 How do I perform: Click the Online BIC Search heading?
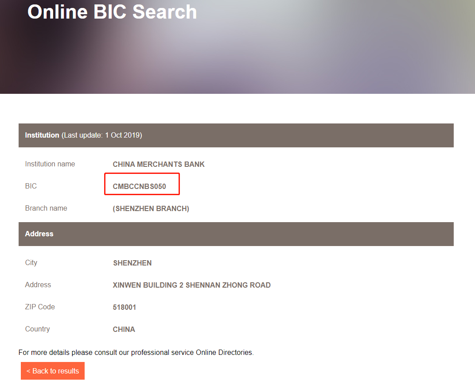click(x=112, y=12)
